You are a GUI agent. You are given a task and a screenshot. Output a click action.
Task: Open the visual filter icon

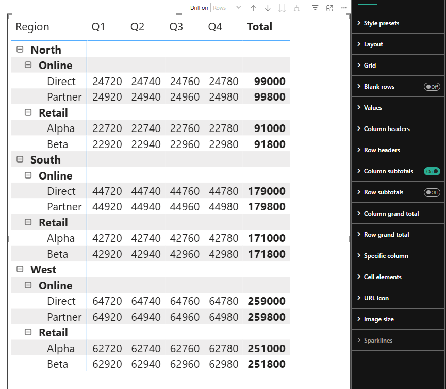[x=315, y=8]
